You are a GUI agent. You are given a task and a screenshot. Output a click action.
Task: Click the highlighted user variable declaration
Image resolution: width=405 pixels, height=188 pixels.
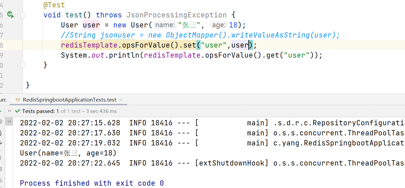91,25
